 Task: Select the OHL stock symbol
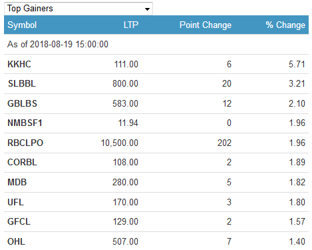pyautogui.click(x=16, y=241)
